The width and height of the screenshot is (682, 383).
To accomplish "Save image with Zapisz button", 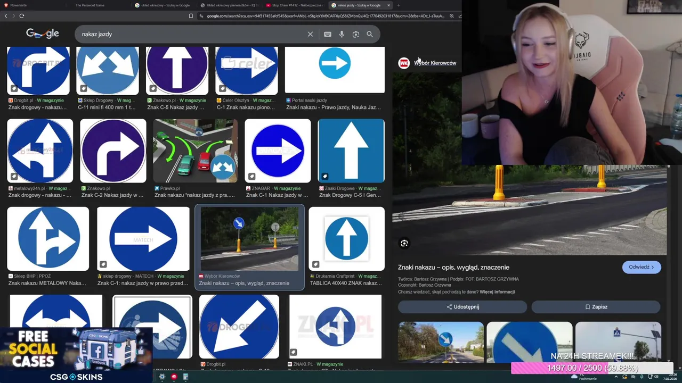I will tap(596, 307).
